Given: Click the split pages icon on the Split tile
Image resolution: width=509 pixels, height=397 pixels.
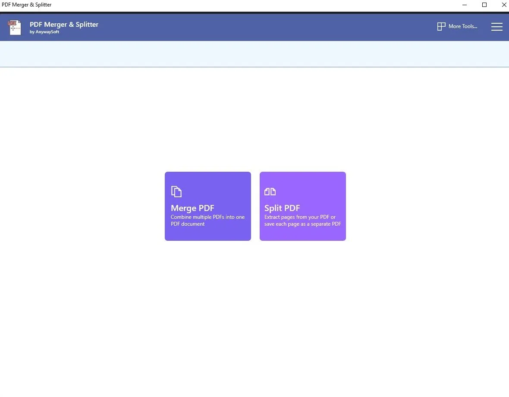Looking at the screenshot, I should click(x=270, y=192).
